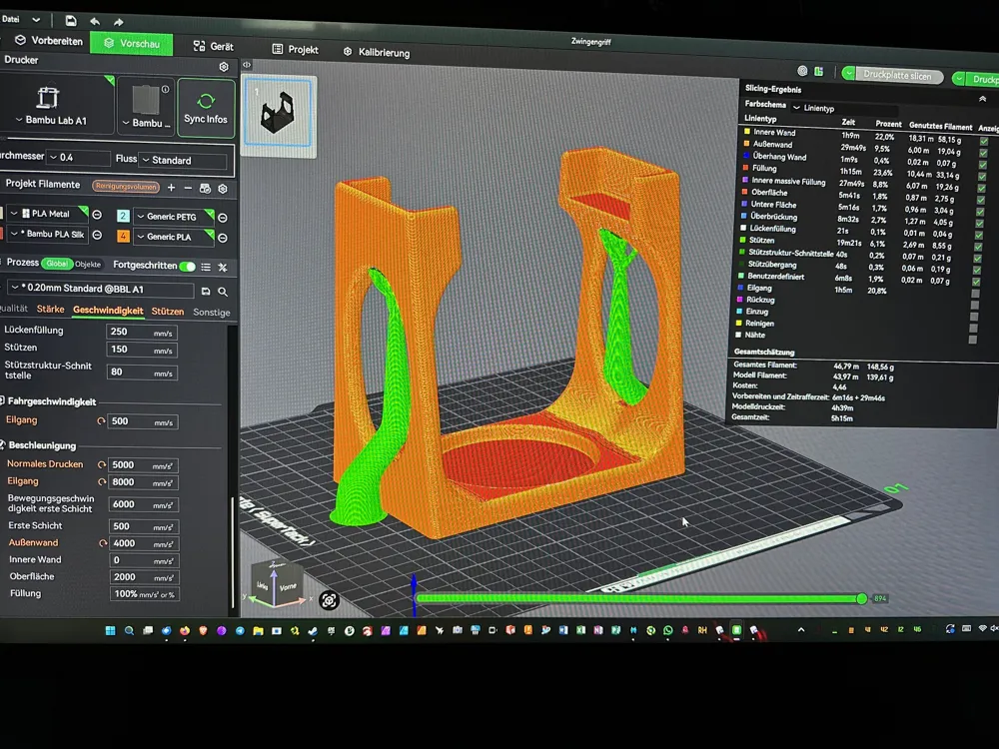Click the AMS filament sync icon
Viewport: 999px width, 749px height.
205,189
